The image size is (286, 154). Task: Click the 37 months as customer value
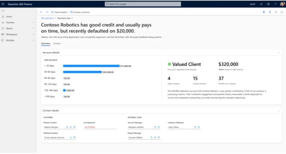221,78
